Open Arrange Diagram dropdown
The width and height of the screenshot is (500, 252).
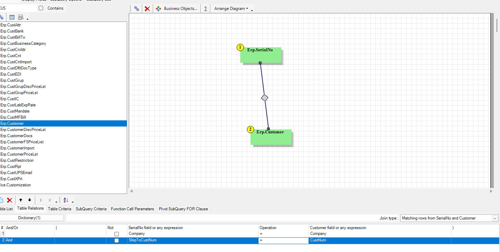point(231,9)
